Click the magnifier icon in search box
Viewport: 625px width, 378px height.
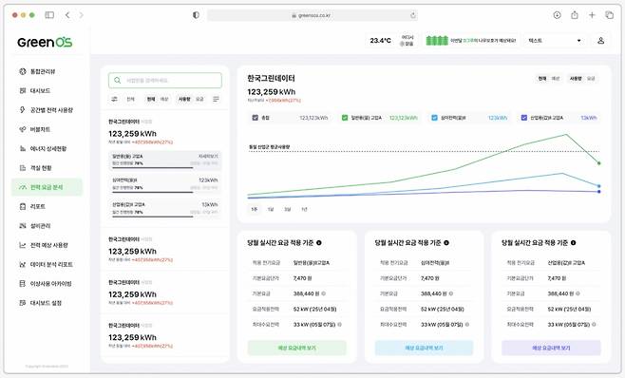click(117, 80)
